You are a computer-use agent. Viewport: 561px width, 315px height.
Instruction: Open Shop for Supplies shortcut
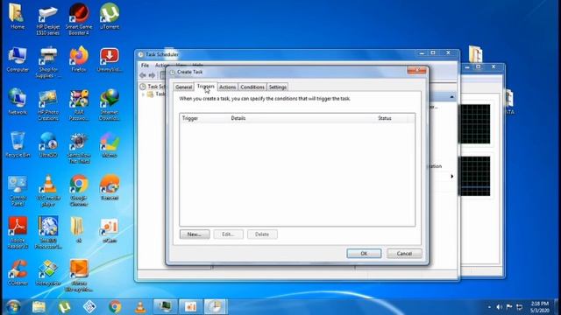point(48,63)
